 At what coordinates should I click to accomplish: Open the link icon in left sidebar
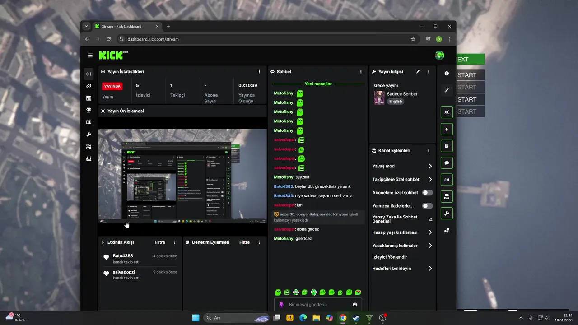(x=89, y=86)
